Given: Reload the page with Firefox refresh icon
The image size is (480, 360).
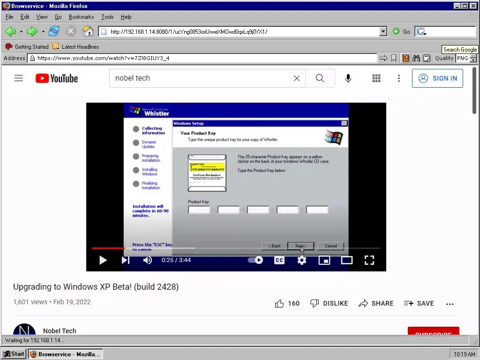Looking at the screenshot, I should [x=54, y=31].
